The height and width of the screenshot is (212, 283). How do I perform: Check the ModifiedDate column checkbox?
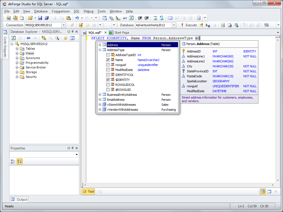pyautogui.click(x=108, y=70)
